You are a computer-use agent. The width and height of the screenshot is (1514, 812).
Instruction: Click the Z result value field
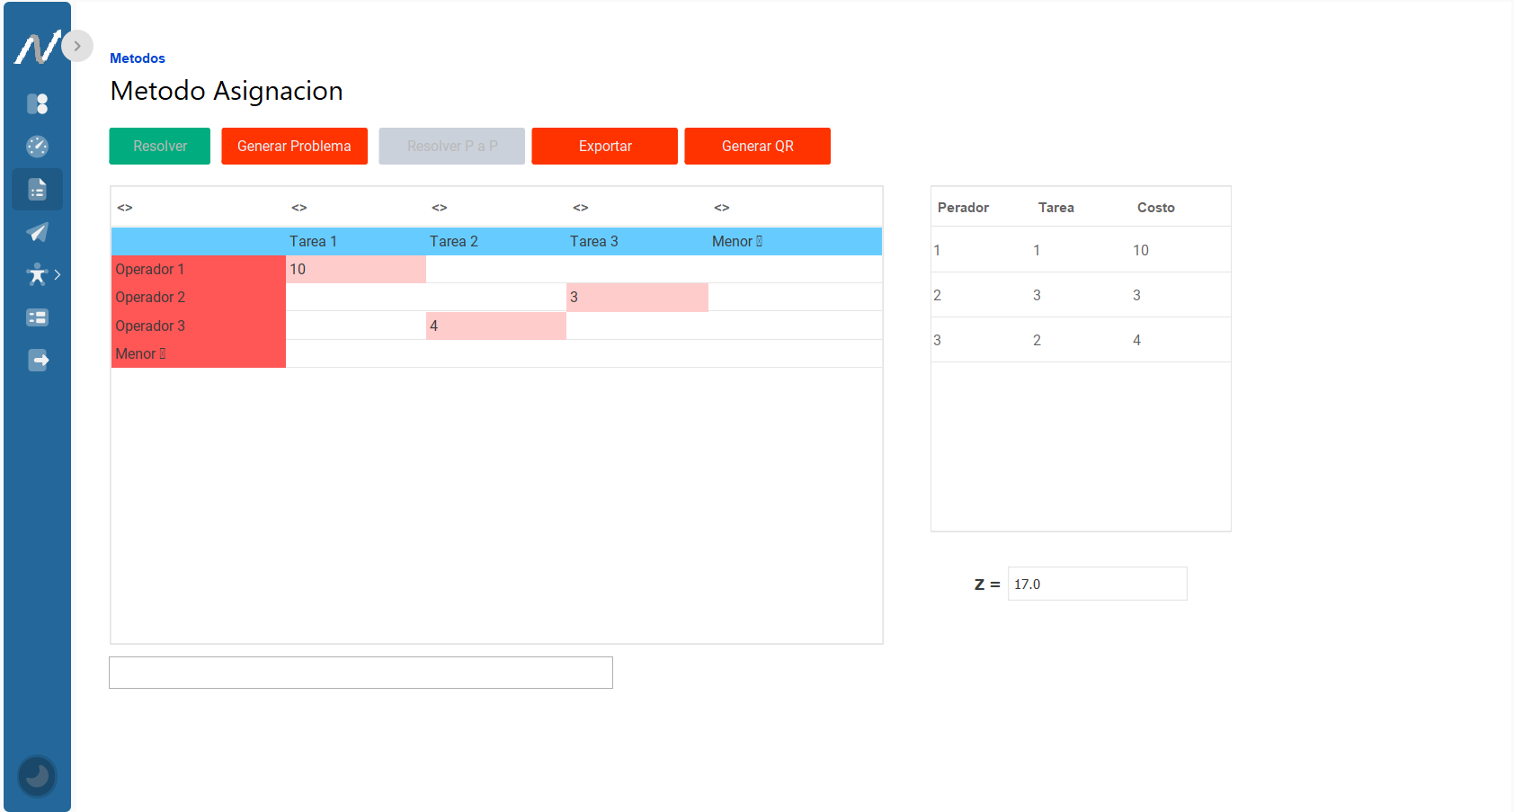tap(1097, 584)
